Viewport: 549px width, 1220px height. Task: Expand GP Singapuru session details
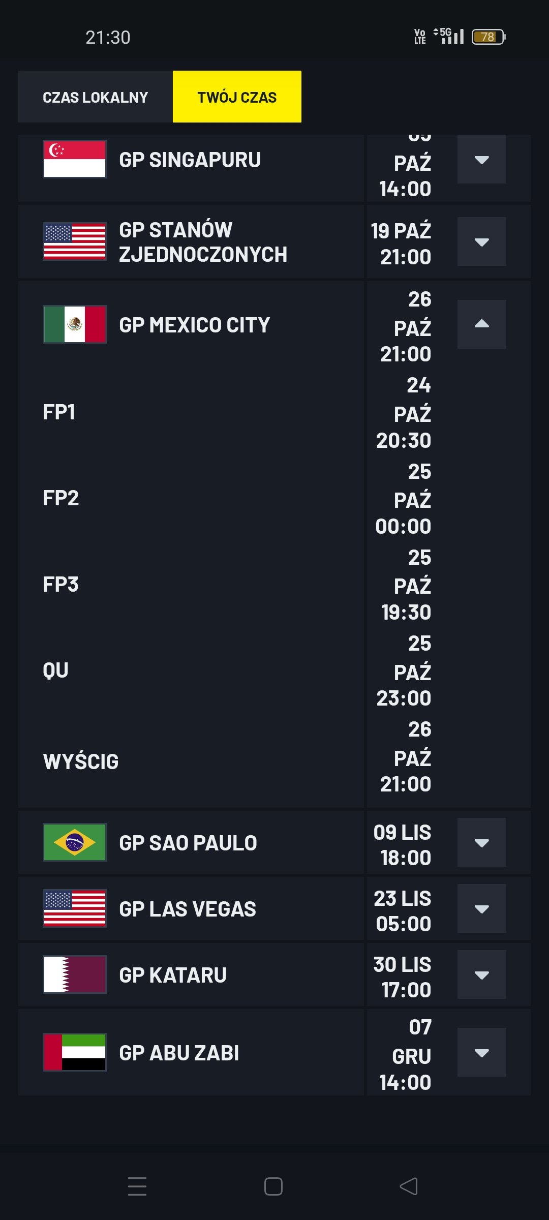[481, 160]
